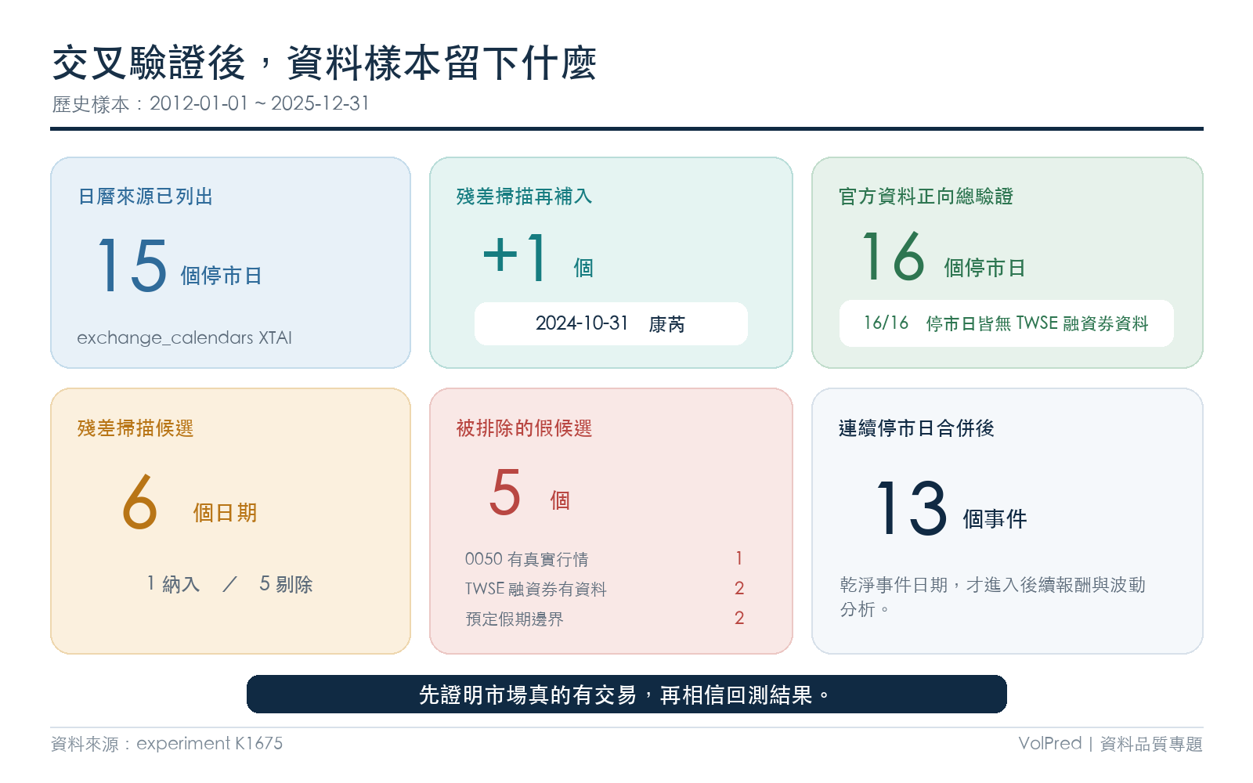Click the row 0050 有真實行情

605,559
